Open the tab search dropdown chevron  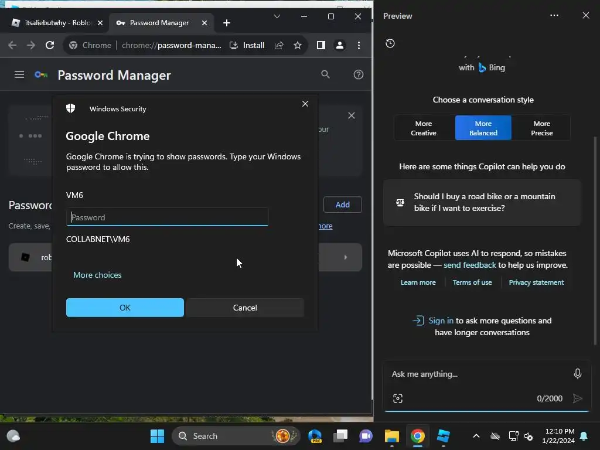click(x=277, y=16)
